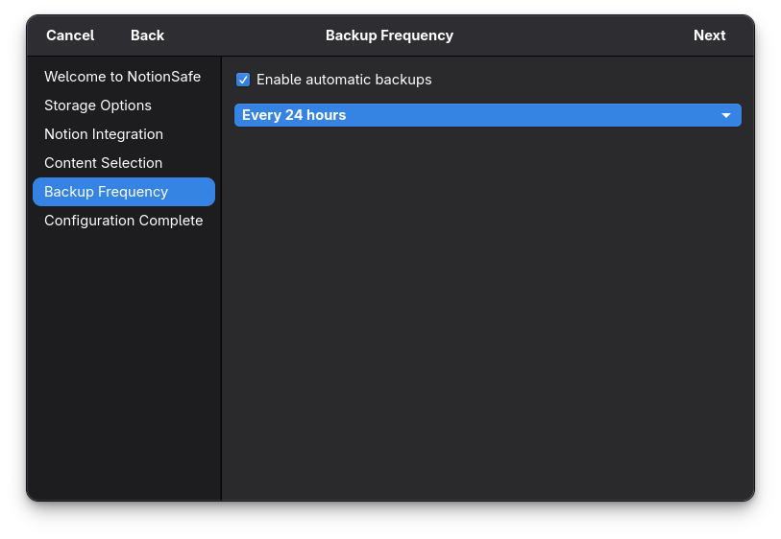Click the empty area below the frequency dropdown
Viewport: 781px width, 539px height.
coord(487,307)
